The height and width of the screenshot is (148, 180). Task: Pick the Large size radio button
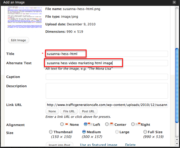click(117, 132)
